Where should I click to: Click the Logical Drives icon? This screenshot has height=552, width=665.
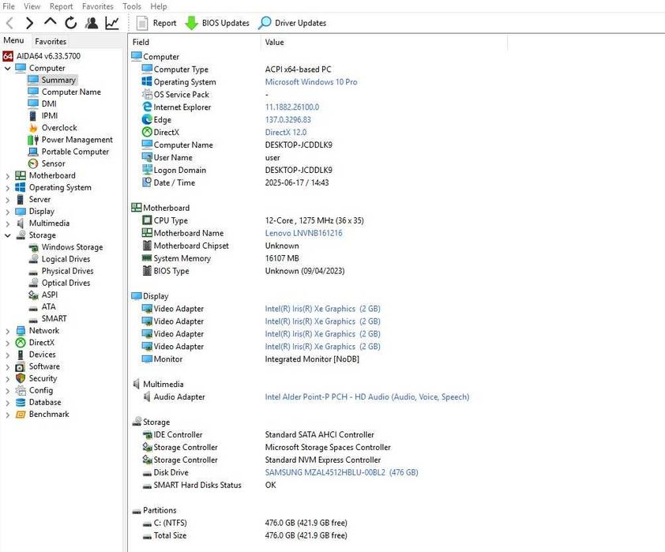(x=33, y=259)
